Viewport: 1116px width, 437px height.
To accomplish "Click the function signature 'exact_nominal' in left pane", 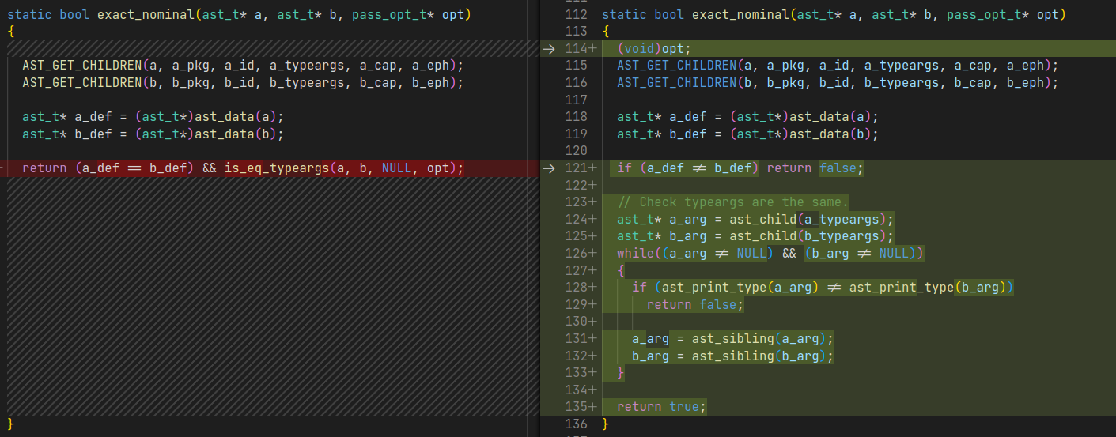I will pos(146,15).
